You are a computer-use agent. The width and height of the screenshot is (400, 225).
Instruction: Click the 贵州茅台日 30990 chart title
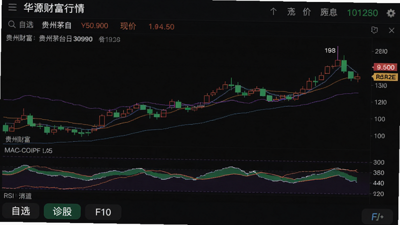tap(65, 39)
